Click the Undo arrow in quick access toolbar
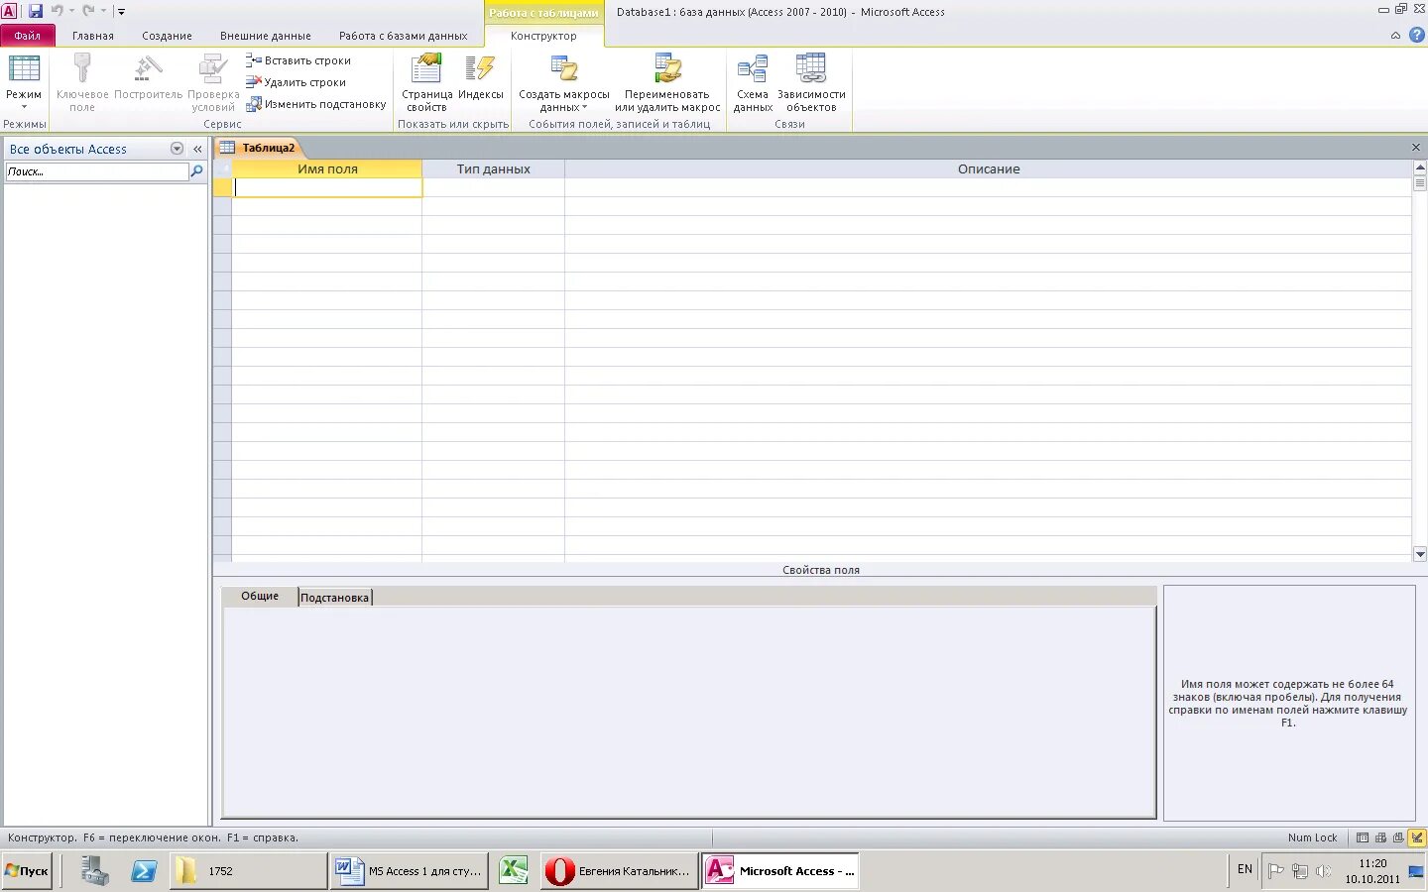 coord(57,11)
